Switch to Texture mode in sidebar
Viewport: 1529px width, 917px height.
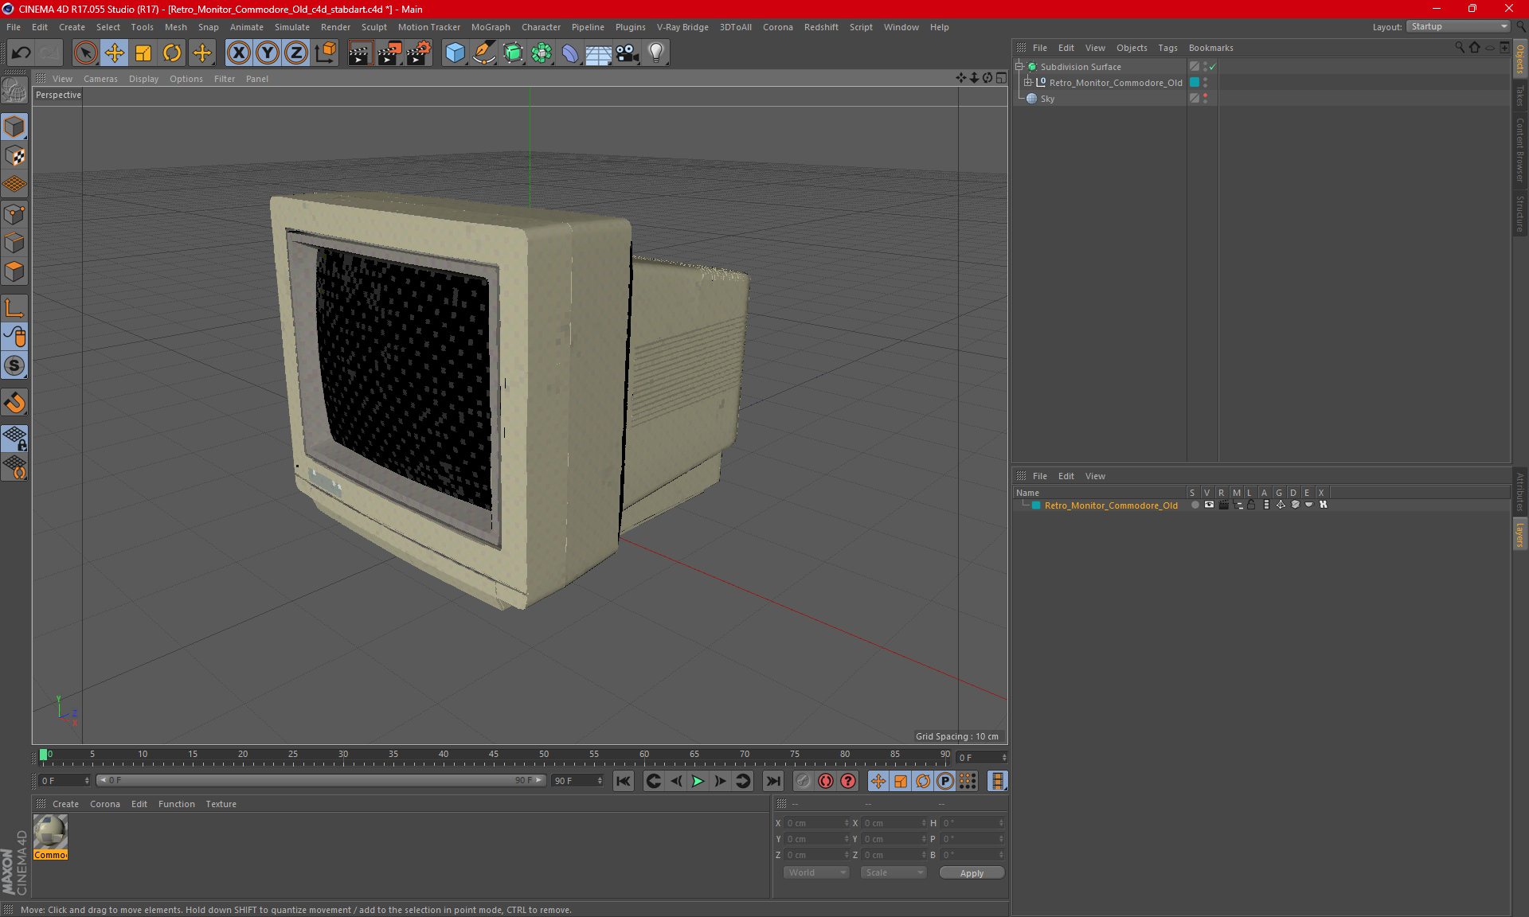click(x=14, y=156)
